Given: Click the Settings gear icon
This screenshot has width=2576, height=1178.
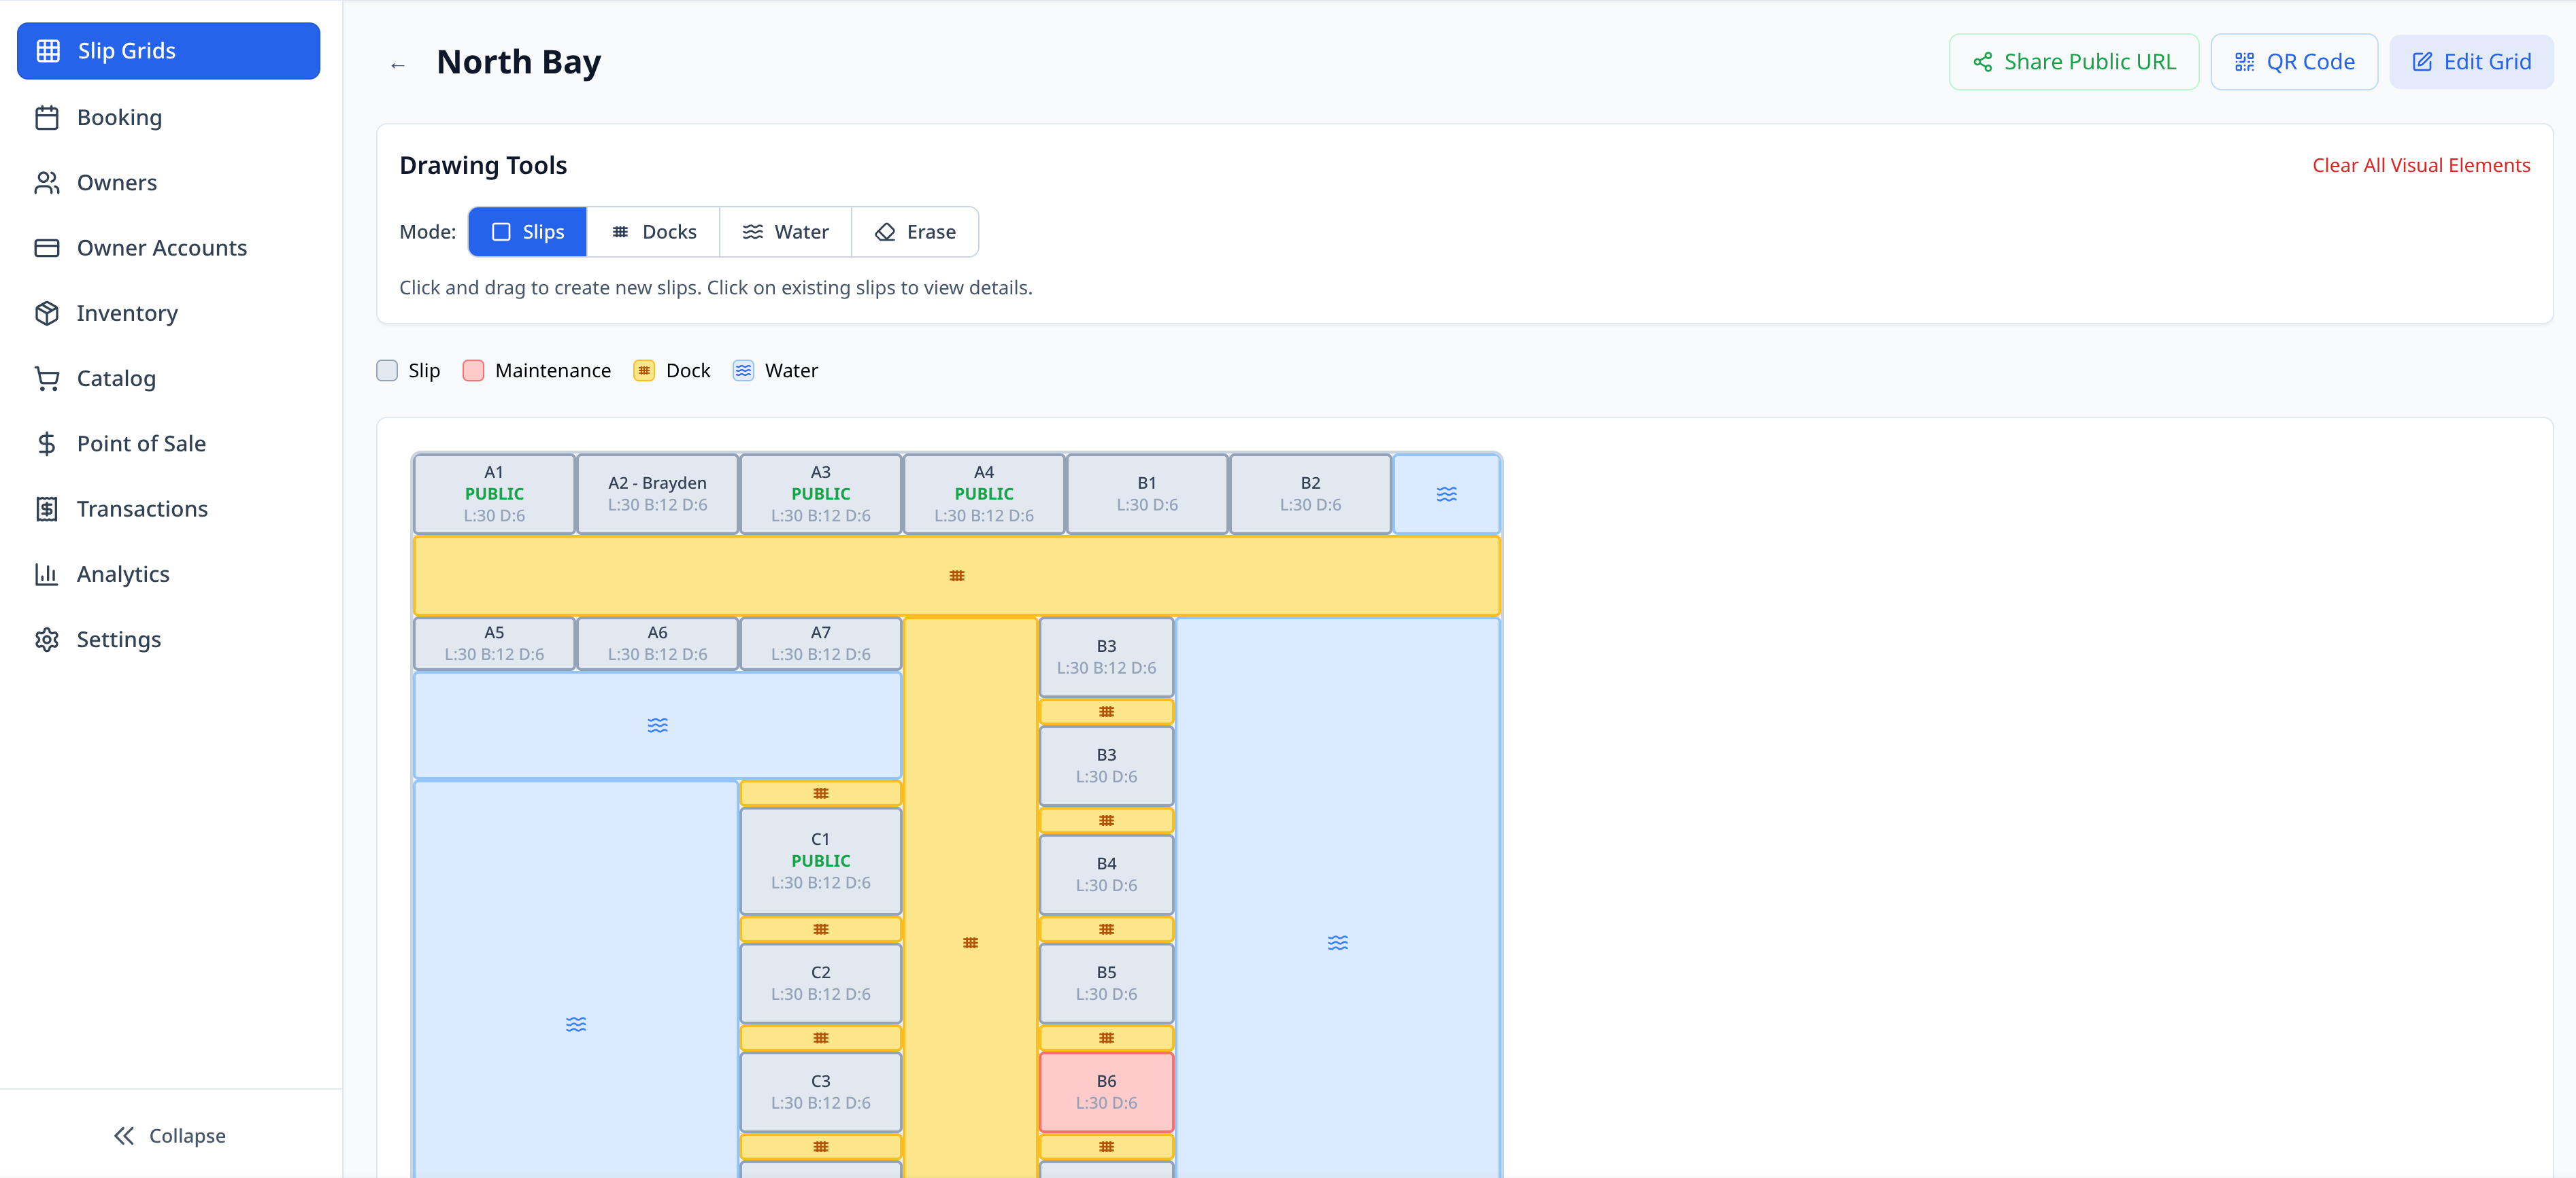Looking at the screenshot, I should tap(47, 638).
